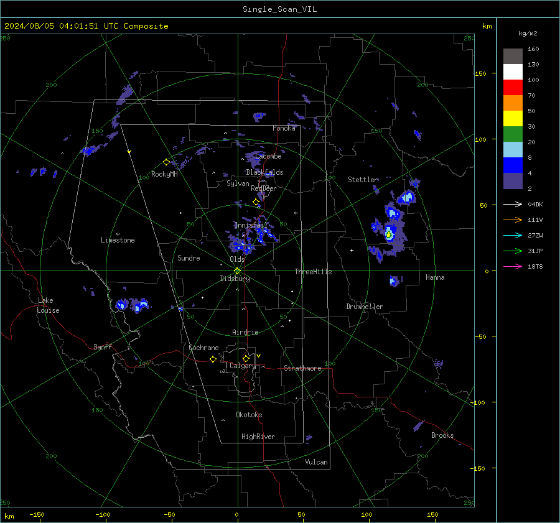The width and height of the screenshot is (560, 523).
Task: Click the Stettler town label
Action: pyautogui.click(x=363, y=180)
